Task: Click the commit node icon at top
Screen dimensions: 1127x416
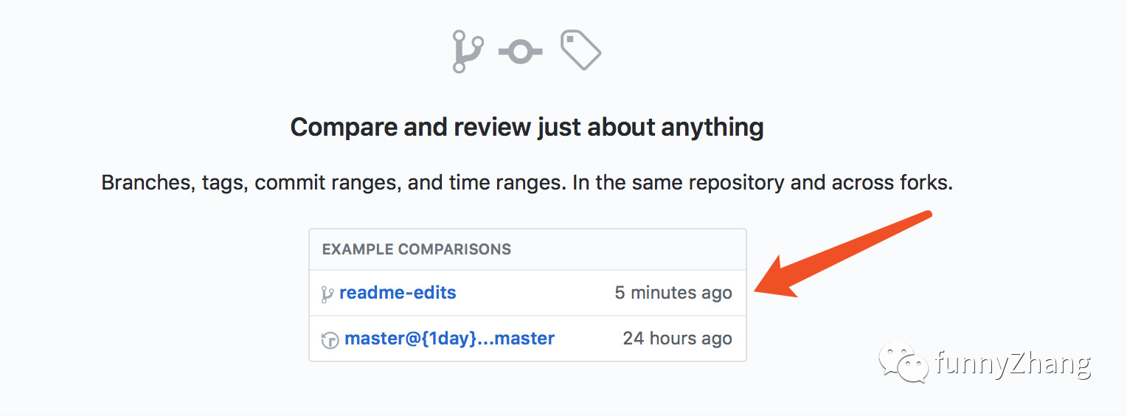Action: [x=521, y=52]
